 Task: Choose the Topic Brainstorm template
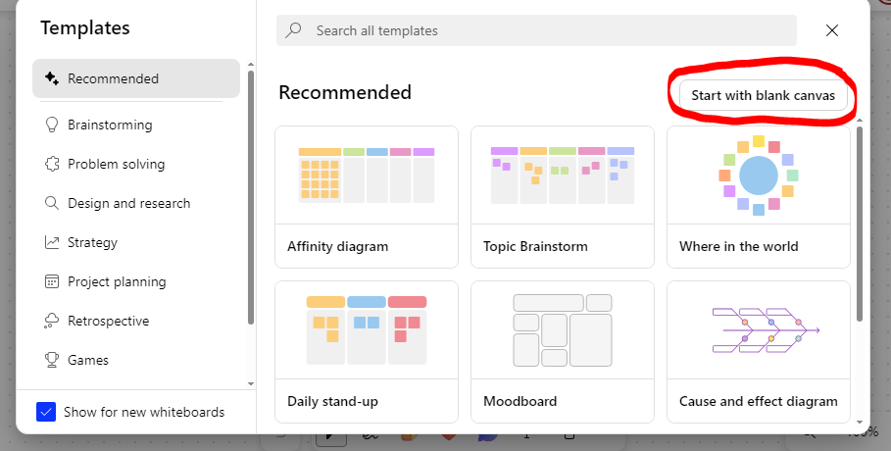563,197
